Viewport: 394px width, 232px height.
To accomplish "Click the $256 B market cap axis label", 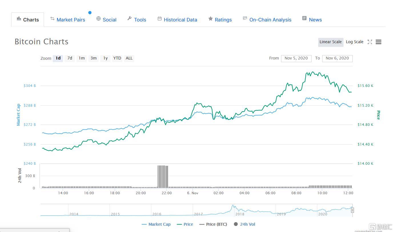I will 30,144.
